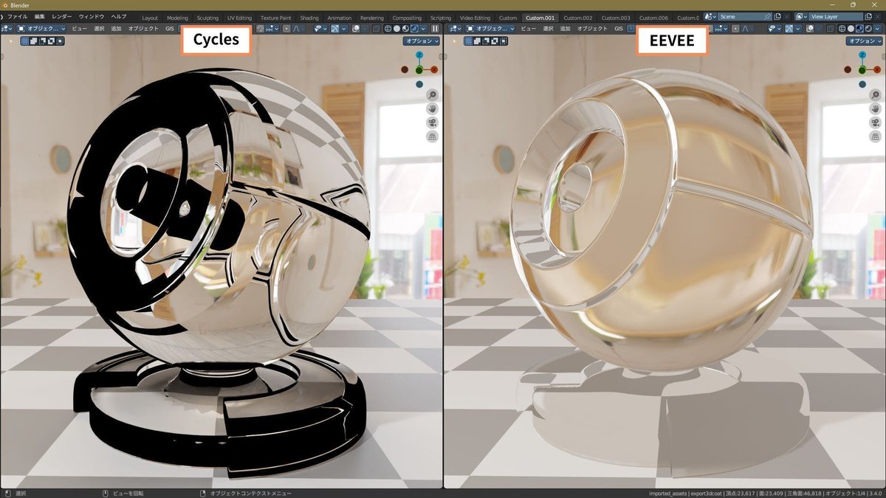This screenshot has width=886, height=498.
Task: Switch to the UV Editing workspace tab
Action: [239, 17]
